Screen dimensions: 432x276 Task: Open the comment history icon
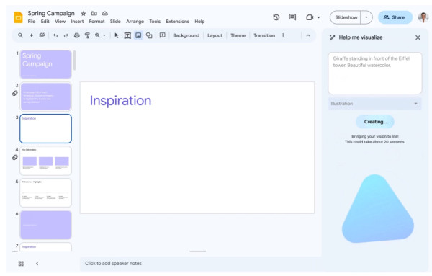coord(292,17)
